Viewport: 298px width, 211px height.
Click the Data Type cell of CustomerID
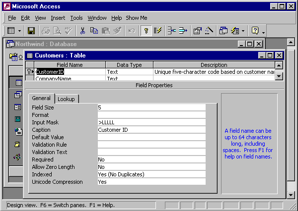pos(129,72)
